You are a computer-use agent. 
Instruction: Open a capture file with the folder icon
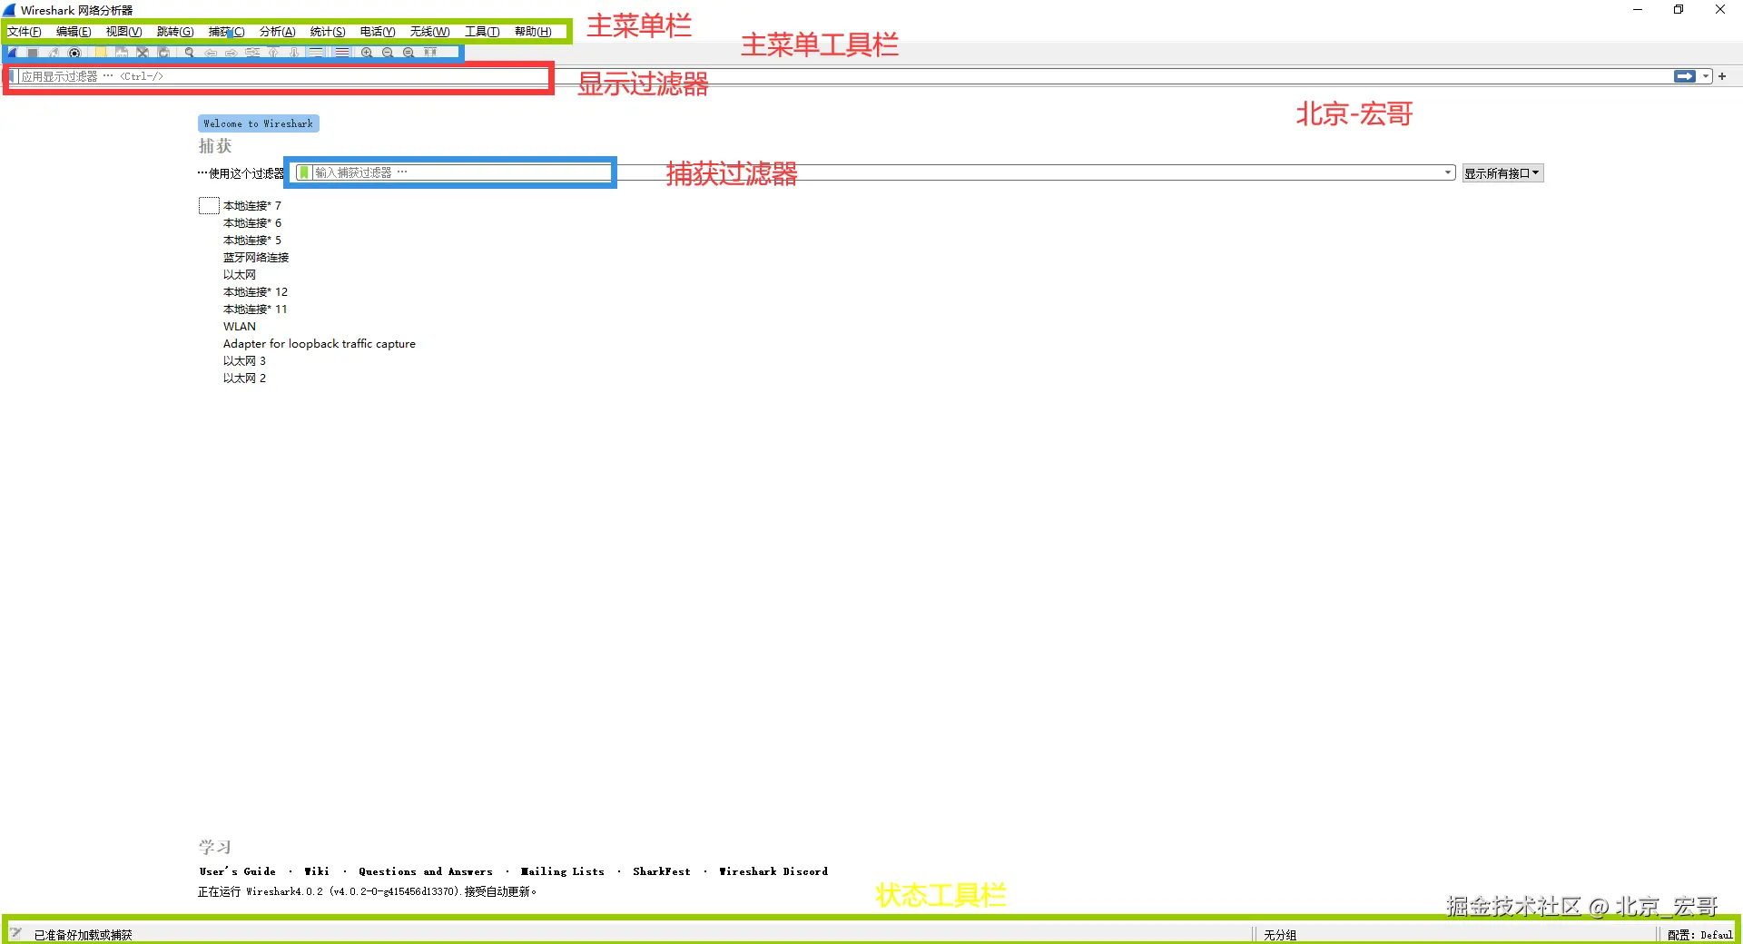pyautogui.click(x=101, y=53)
